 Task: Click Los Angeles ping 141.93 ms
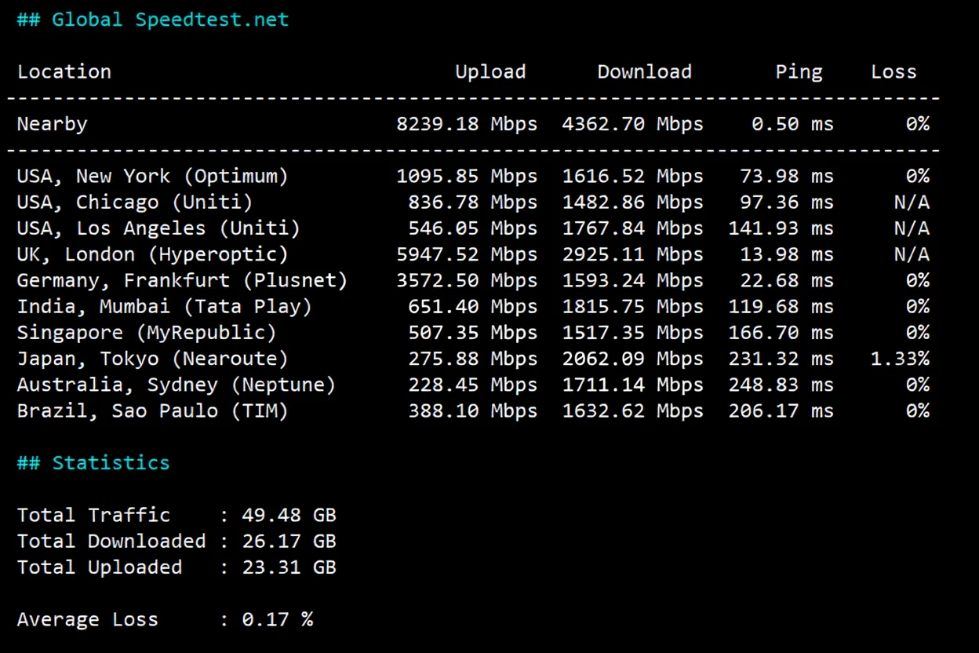(x=781, y=228)
